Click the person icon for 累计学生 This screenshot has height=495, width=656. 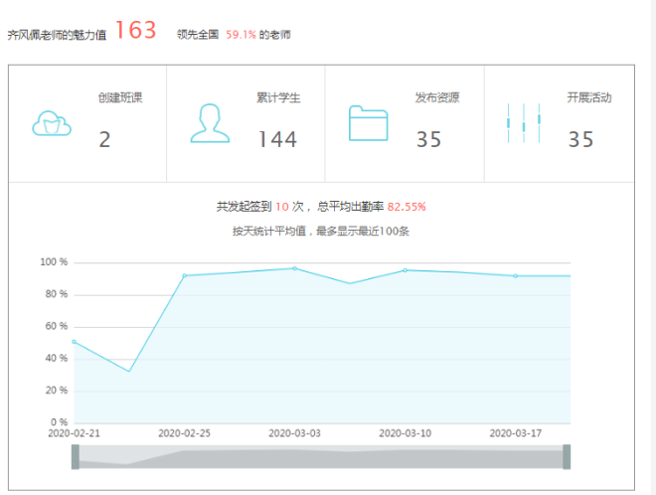coord(210,123)
